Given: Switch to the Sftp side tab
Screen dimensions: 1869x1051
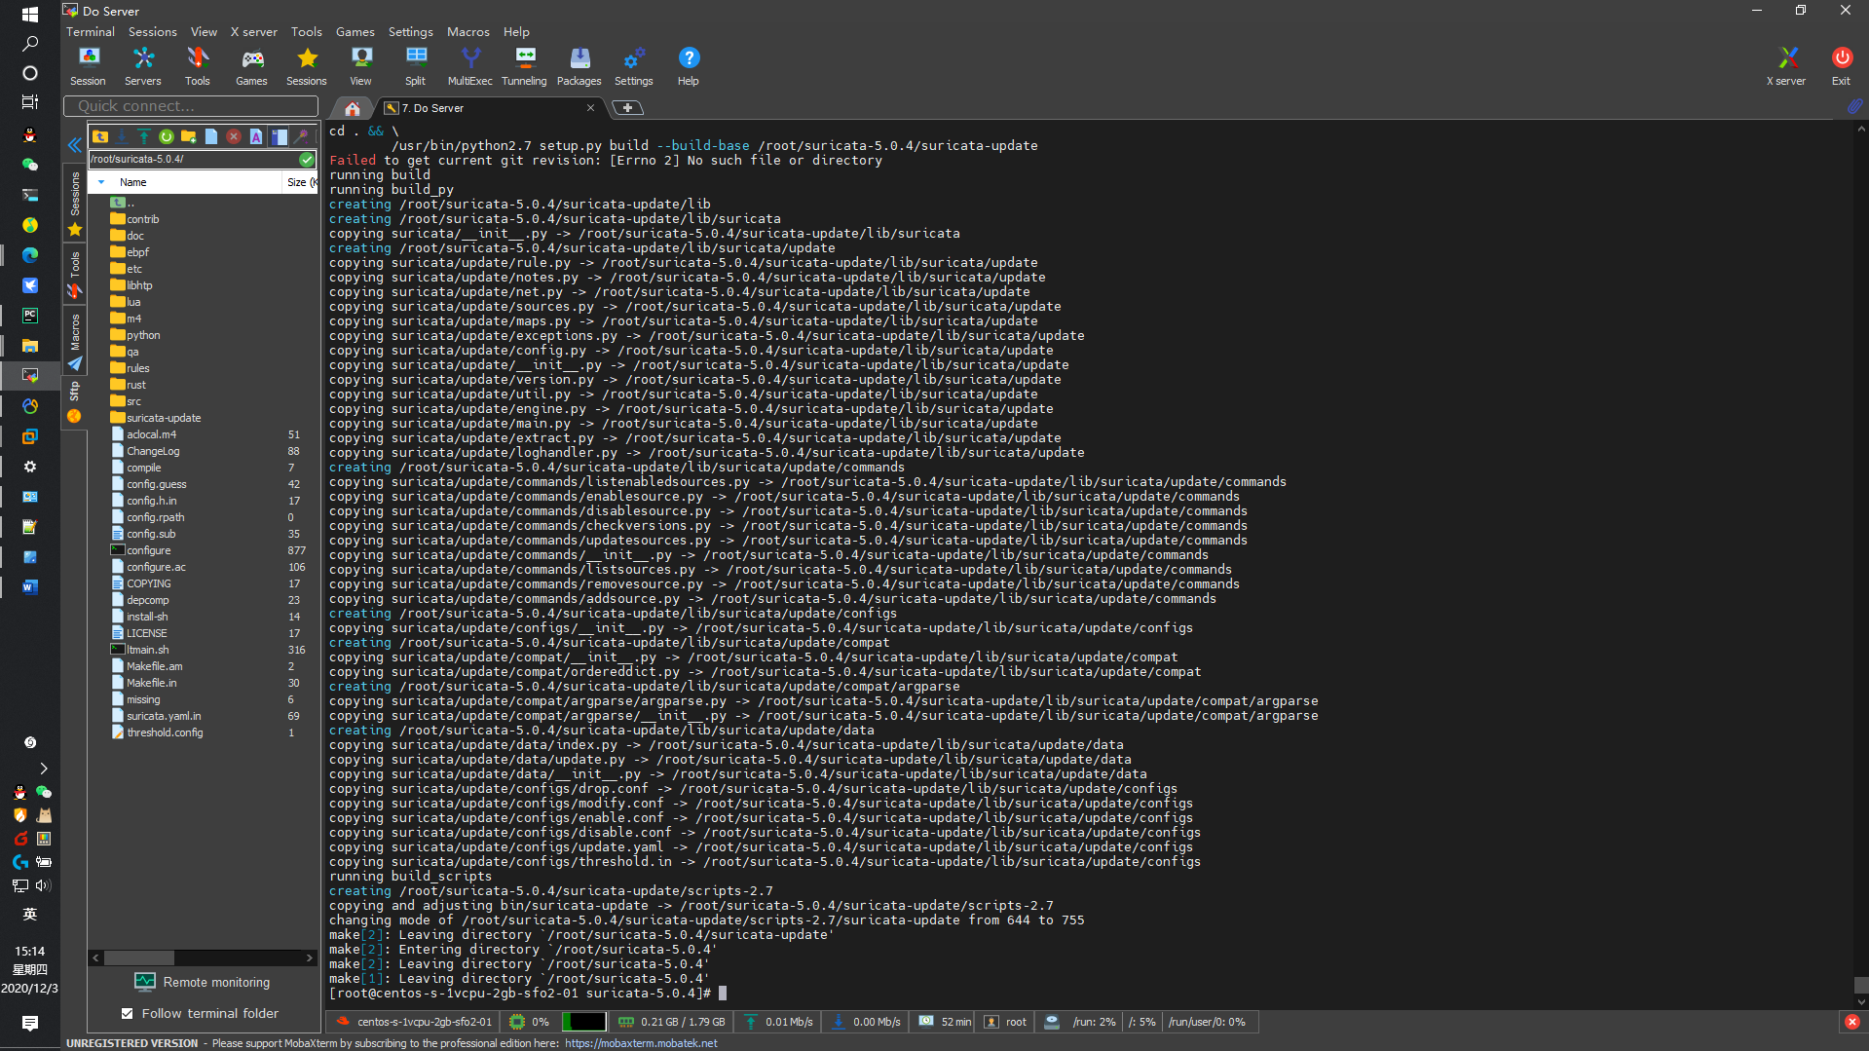Looking at the screenshot, I should (74, 402).
